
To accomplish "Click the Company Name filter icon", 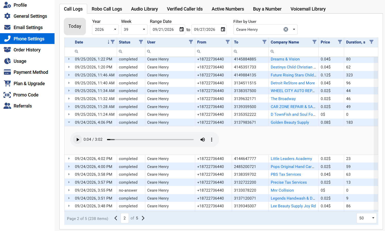I will pyautogui.click(x=314, y=42).
